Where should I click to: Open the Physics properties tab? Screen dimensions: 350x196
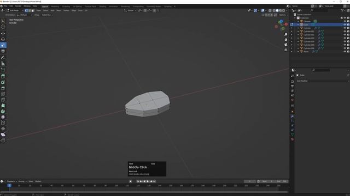292,126
